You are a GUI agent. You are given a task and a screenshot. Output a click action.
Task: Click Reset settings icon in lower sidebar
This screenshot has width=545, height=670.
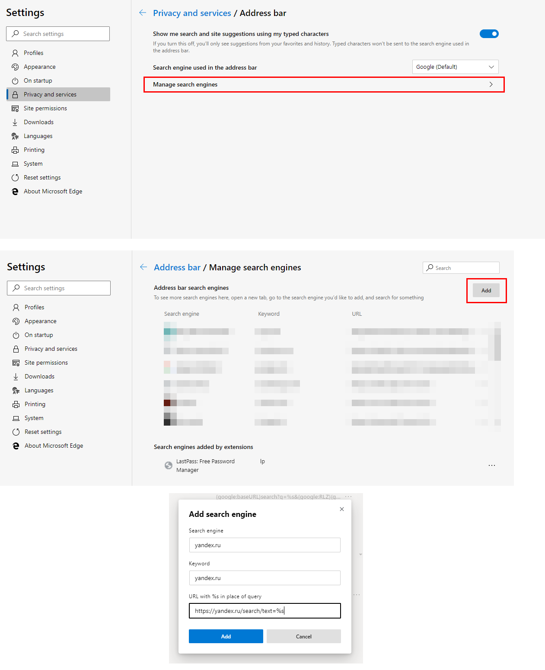[x=16, y=432]
